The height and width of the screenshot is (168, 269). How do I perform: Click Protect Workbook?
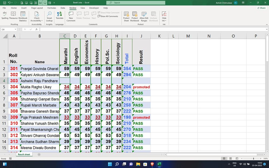(135, 16)
